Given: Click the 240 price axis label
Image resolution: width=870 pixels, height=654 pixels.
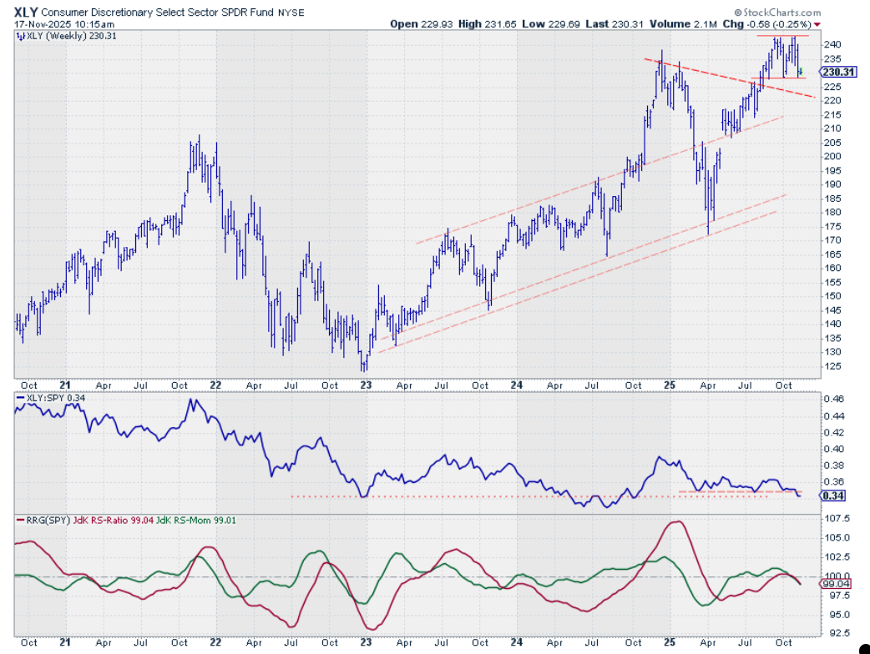Looking at the screenshot, I should (832, 44).
